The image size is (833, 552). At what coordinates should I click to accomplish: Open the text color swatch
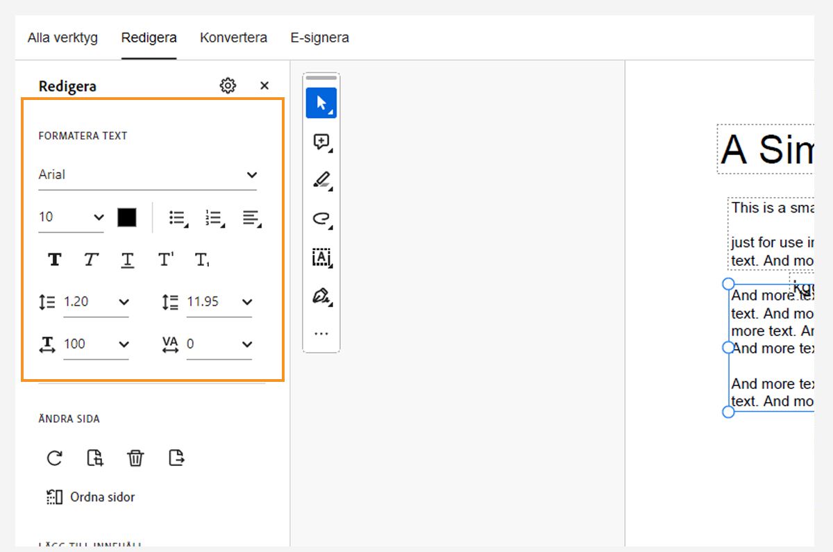(128, 217)
